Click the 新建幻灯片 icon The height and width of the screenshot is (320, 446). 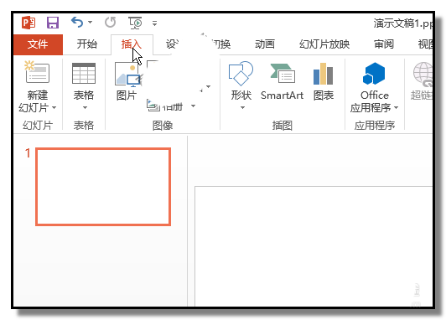click(x=37, y=71)
